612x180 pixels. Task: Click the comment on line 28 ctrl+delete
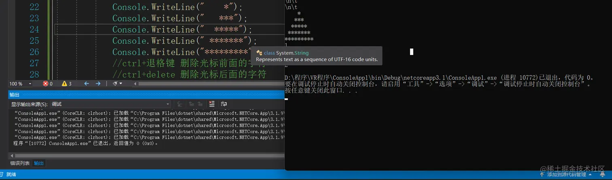tap(189, 74)
